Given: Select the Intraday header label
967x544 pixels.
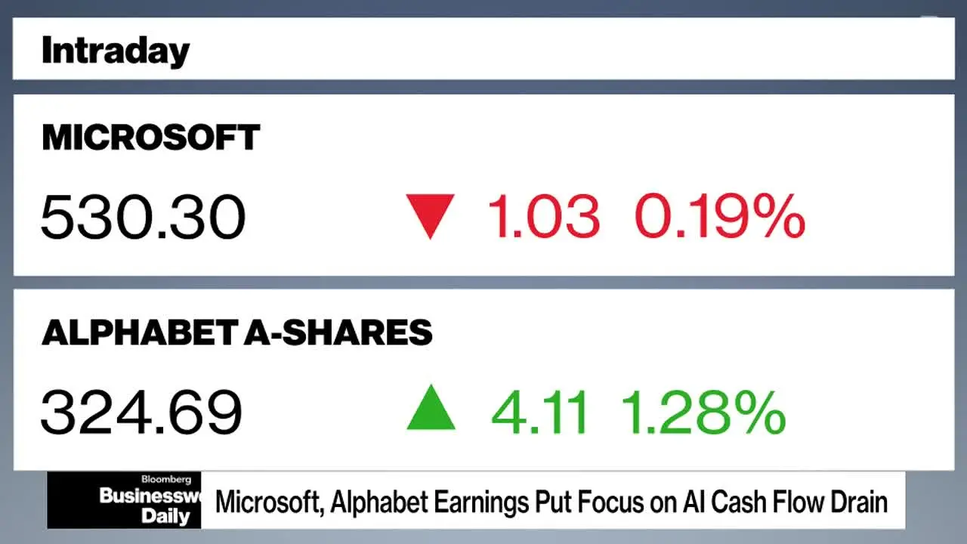Looking at the screenshot, I should click(x=116, y=51).
